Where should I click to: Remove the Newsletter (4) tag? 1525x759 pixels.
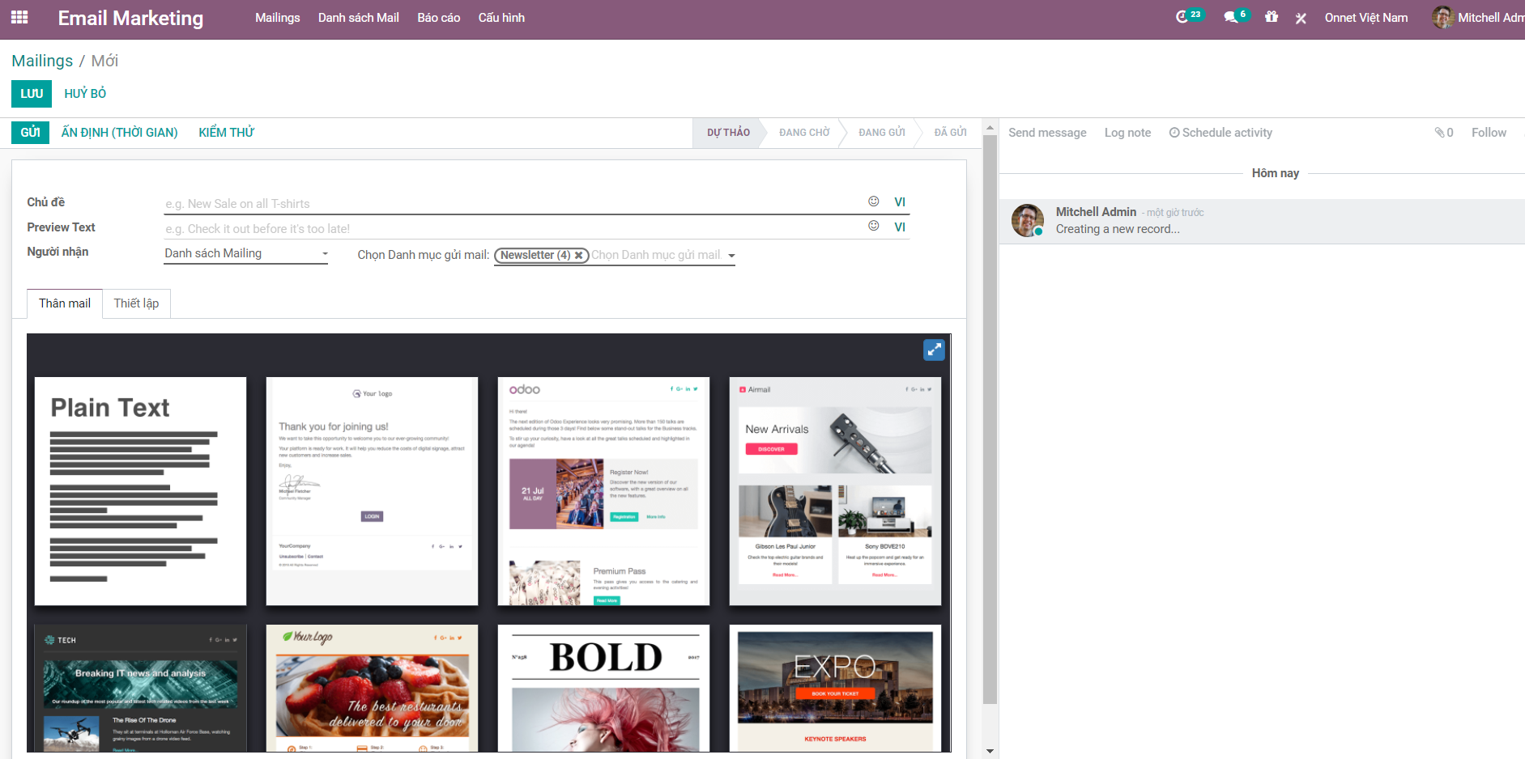tap(579, 256)
